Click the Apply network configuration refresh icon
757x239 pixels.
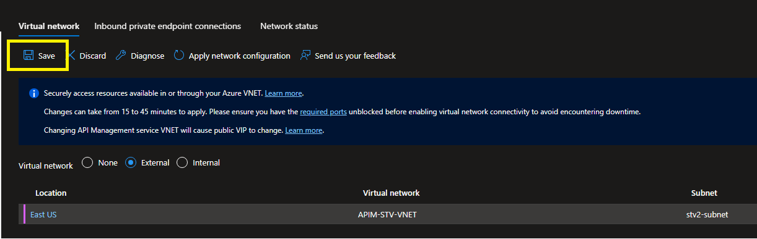[179, 56]
